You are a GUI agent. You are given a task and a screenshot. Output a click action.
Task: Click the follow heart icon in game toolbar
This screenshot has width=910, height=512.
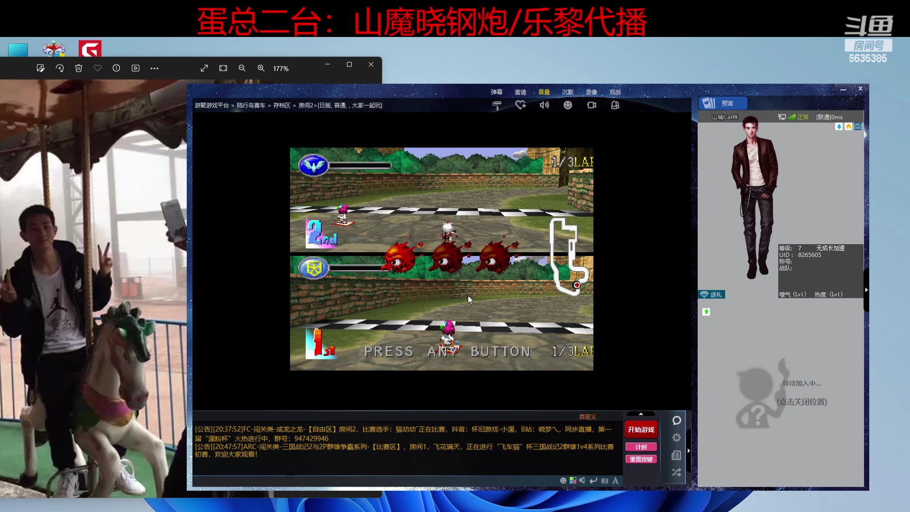[521, 105]
